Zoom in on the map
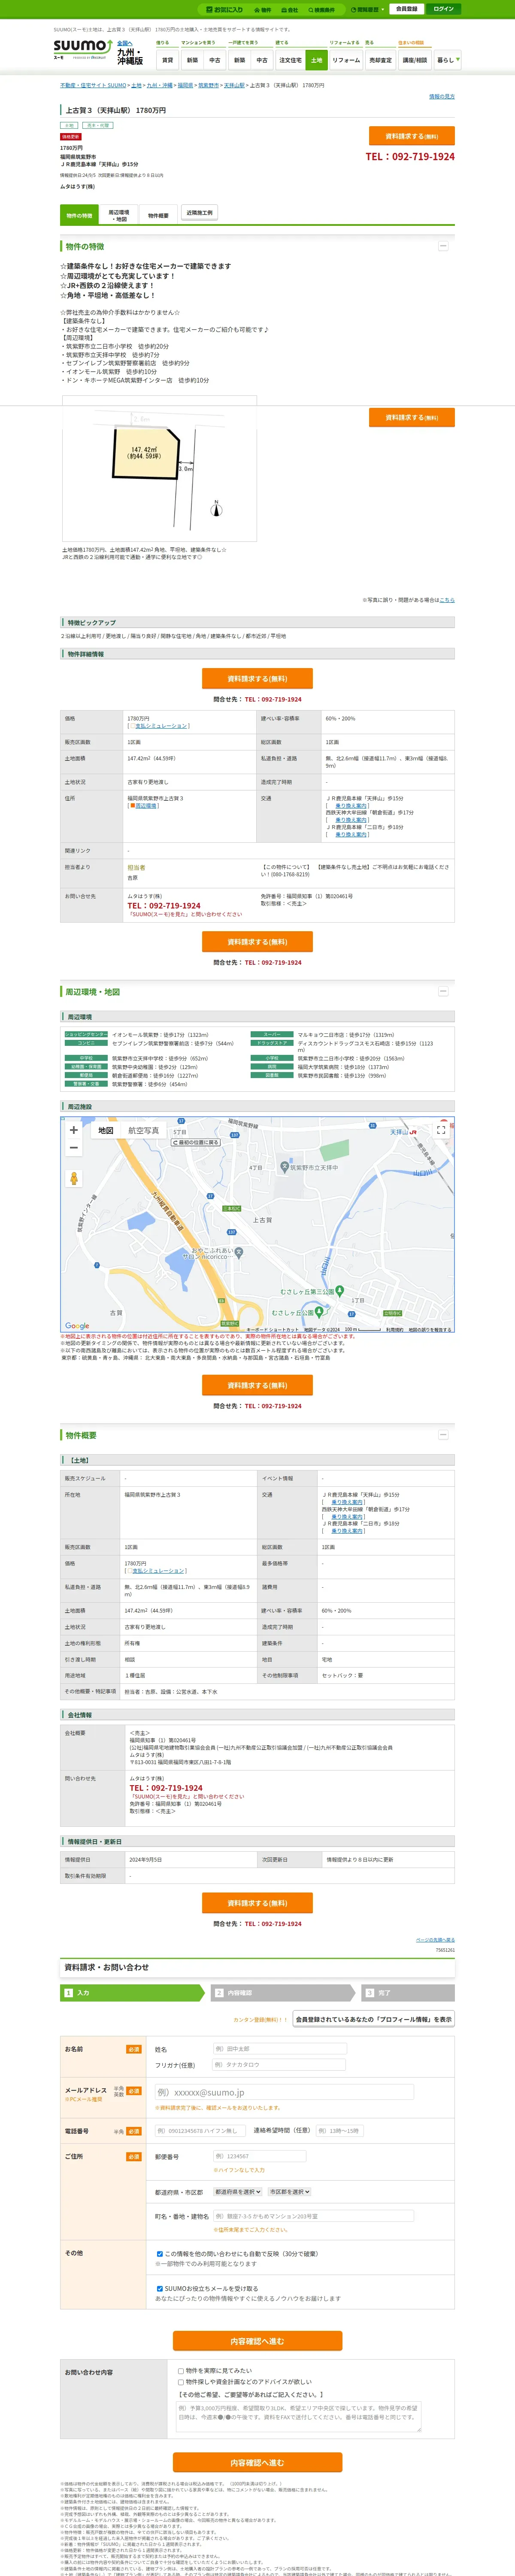Screen dimensions: 515x2576 pyautogui.click(x=73, y=1130)
